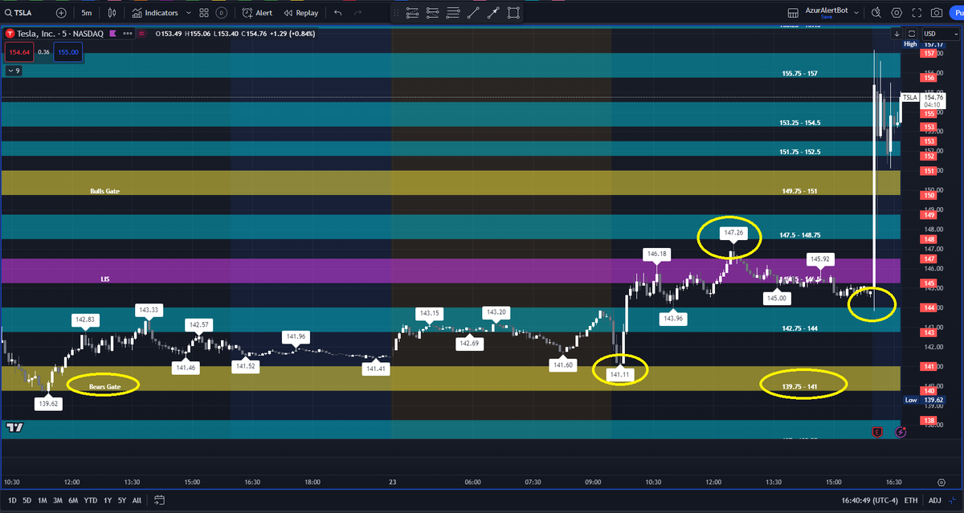Click the red earnings E marker
The image size is (964, 513).
878,432
